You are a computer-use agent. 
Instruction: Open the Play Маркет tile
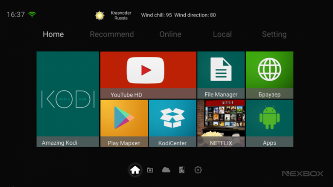124,123
